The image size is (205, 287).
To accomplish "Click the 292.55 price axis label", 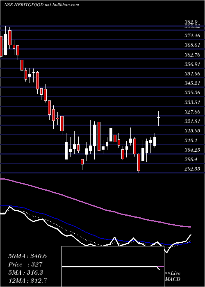I will (192, 169).
